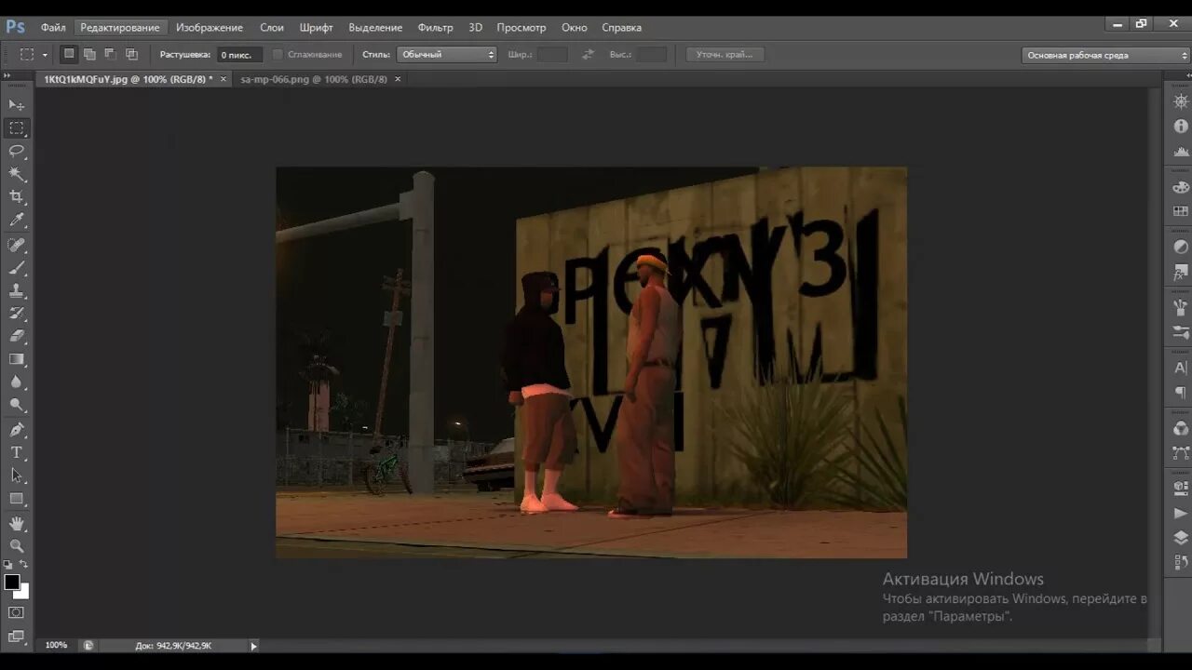
Task: Select the Lasso tool
Action: 17,151
